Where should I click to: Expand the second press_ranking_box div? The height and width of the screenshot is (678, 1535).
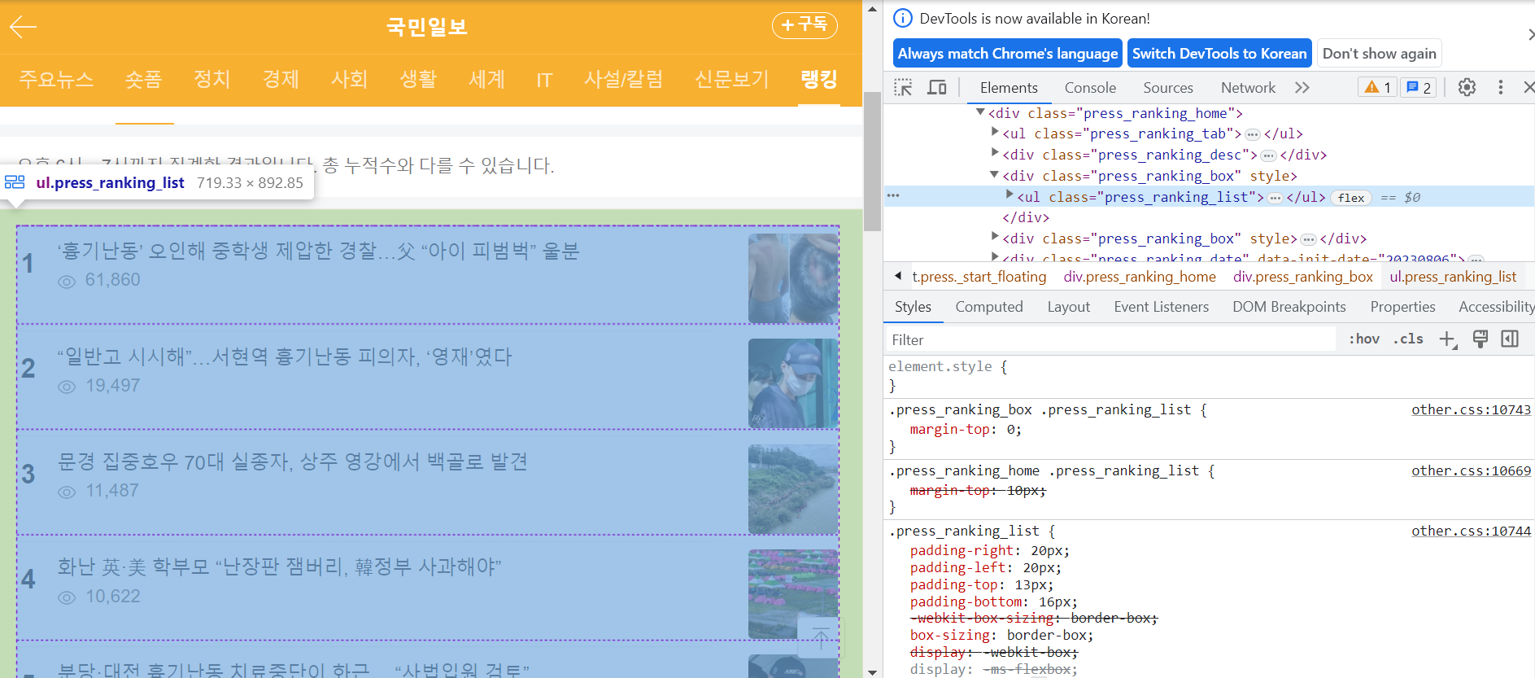coord(995,236)
